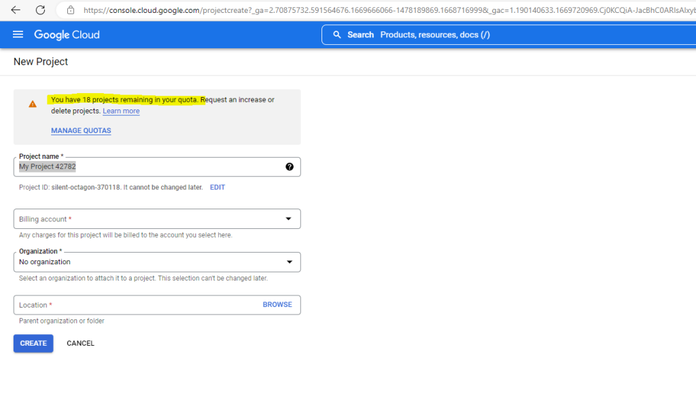
Task: Click the CREATE button
Action: (33, 343)
